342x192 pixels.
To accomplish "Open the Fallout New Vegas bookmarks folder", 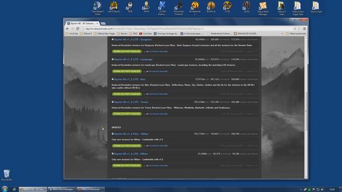I will coord(105,34).
